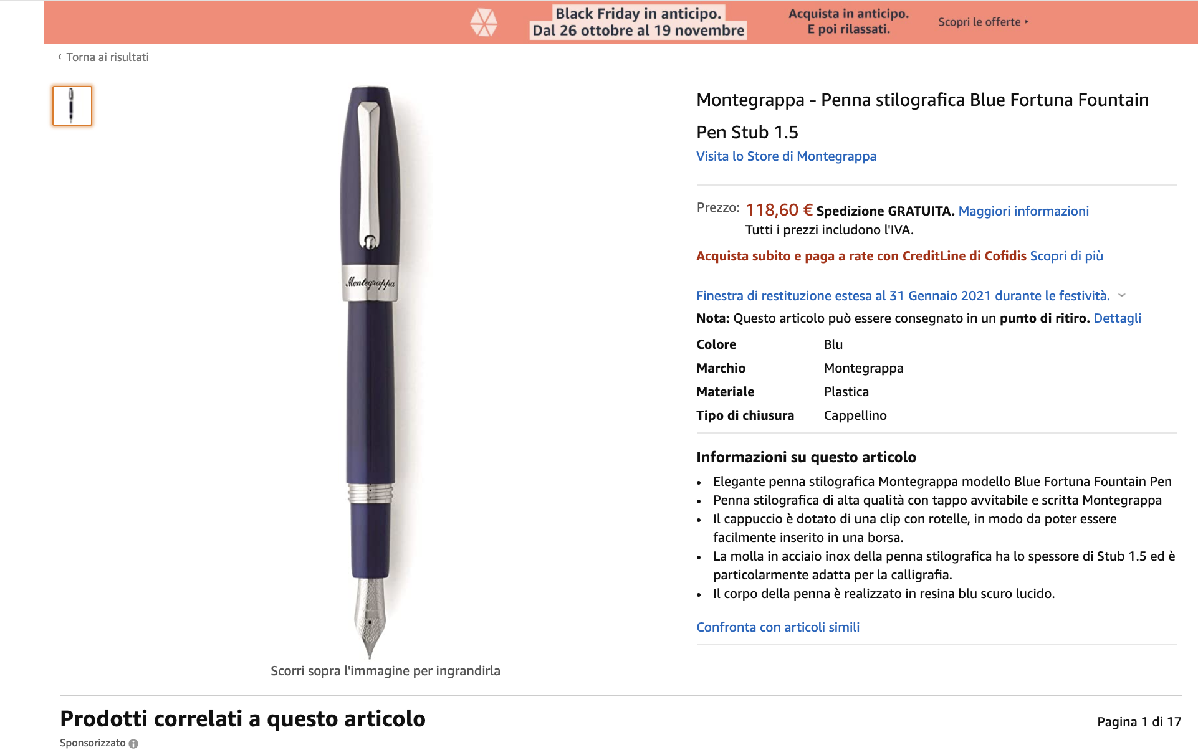This screenshot has width=1198, height=755.
Task: Open Maggiori informazioni shipping link
Action: pyautogui.click(x=1023, y=211)
